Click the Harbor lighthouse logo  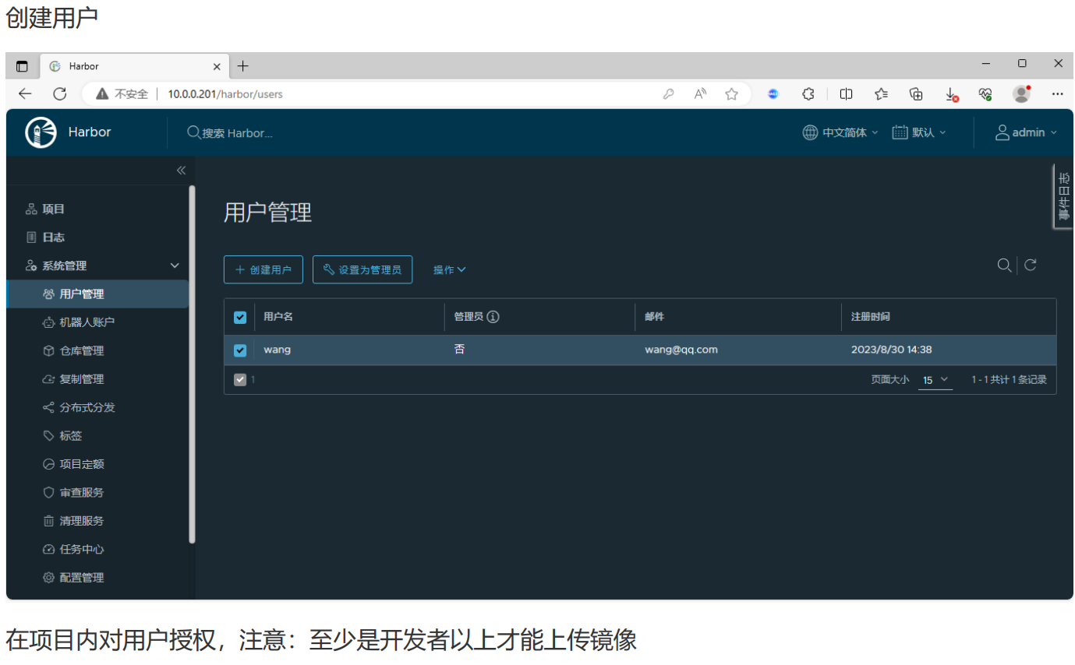pyautogui.click(x=41, y=132)
